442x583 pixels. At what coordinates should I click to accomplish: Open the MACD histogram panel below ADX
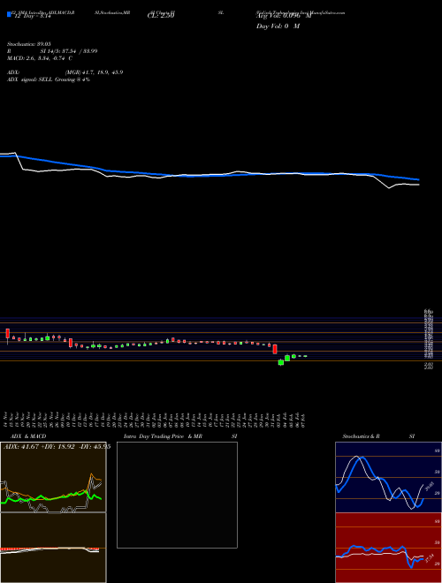(53, 548)
